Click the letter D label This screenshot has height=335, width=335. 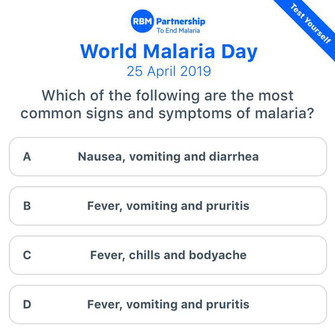(27, 304)
